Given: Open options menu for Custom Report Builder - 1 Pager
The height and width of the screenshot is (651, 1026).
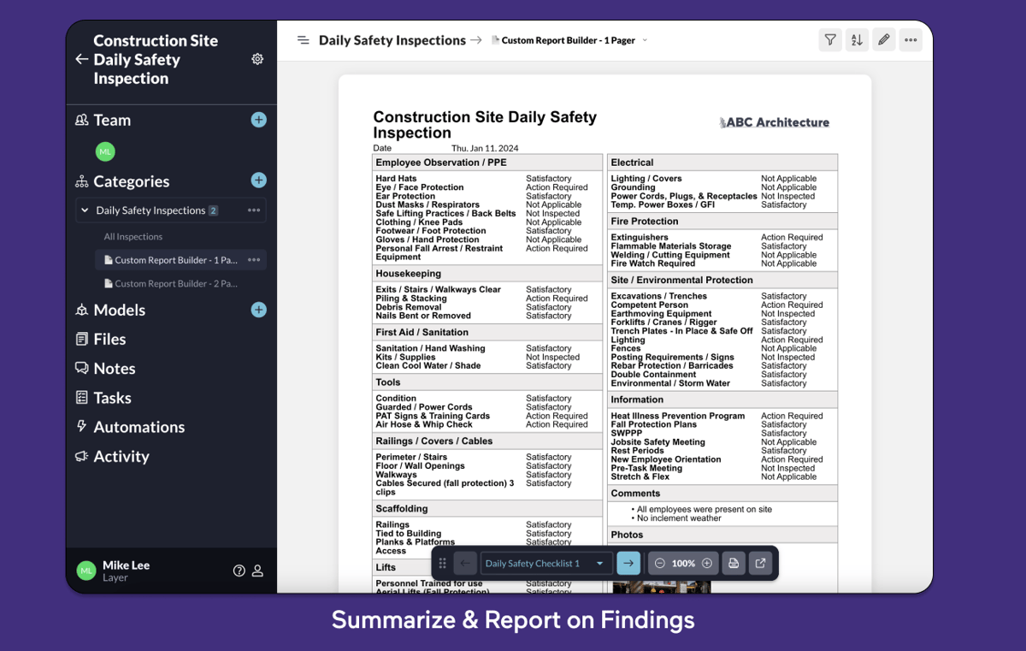Looking at the screenshot, I should (253, 259).
